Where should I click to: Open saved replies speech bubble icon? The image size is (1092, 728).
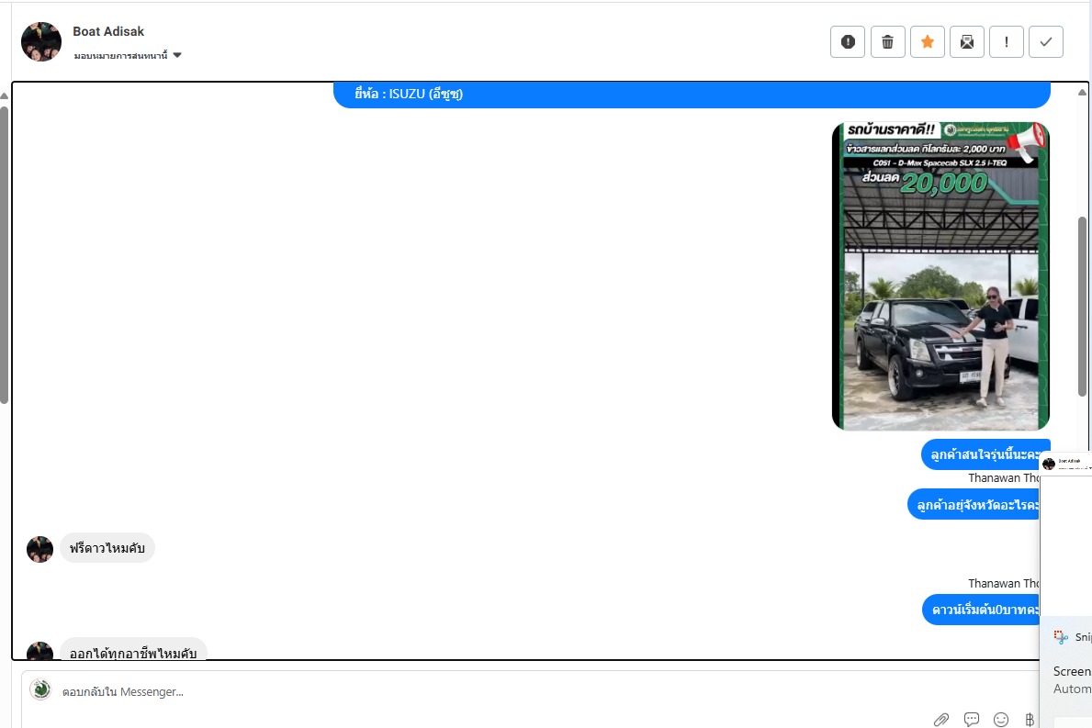click(971, 719)
